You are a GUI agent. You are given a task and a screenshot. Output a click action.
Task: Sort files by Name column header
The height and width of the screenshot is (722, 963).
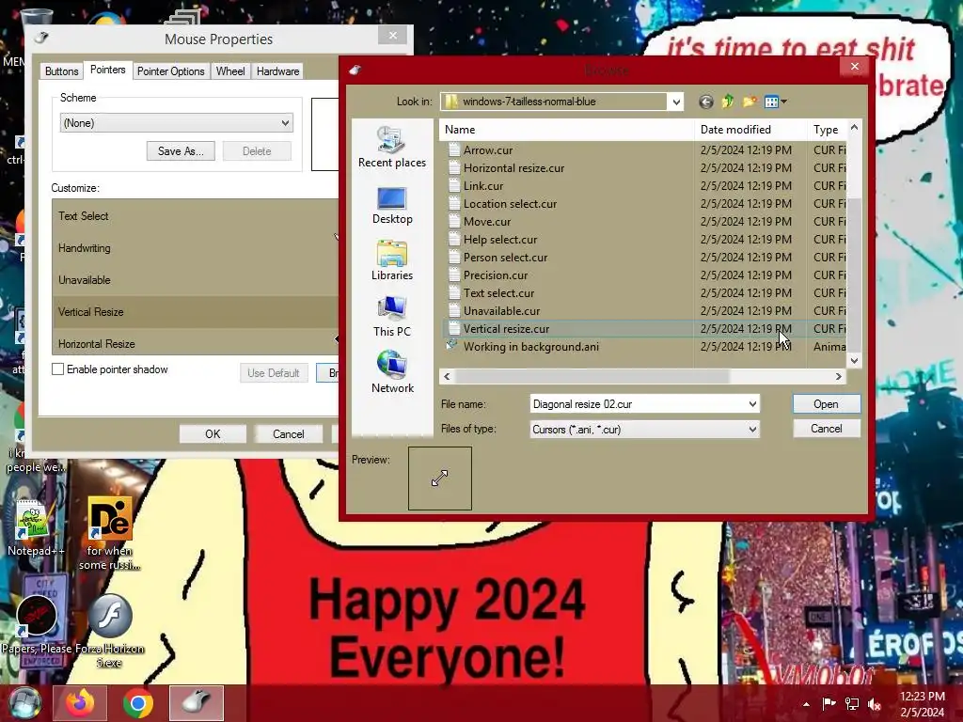[x=566, y=130]
